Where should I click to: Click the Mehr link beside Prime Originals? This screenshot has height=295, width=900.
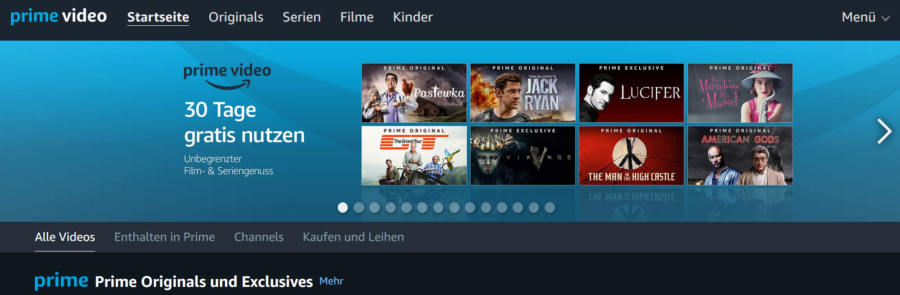(x=332, y=281)
